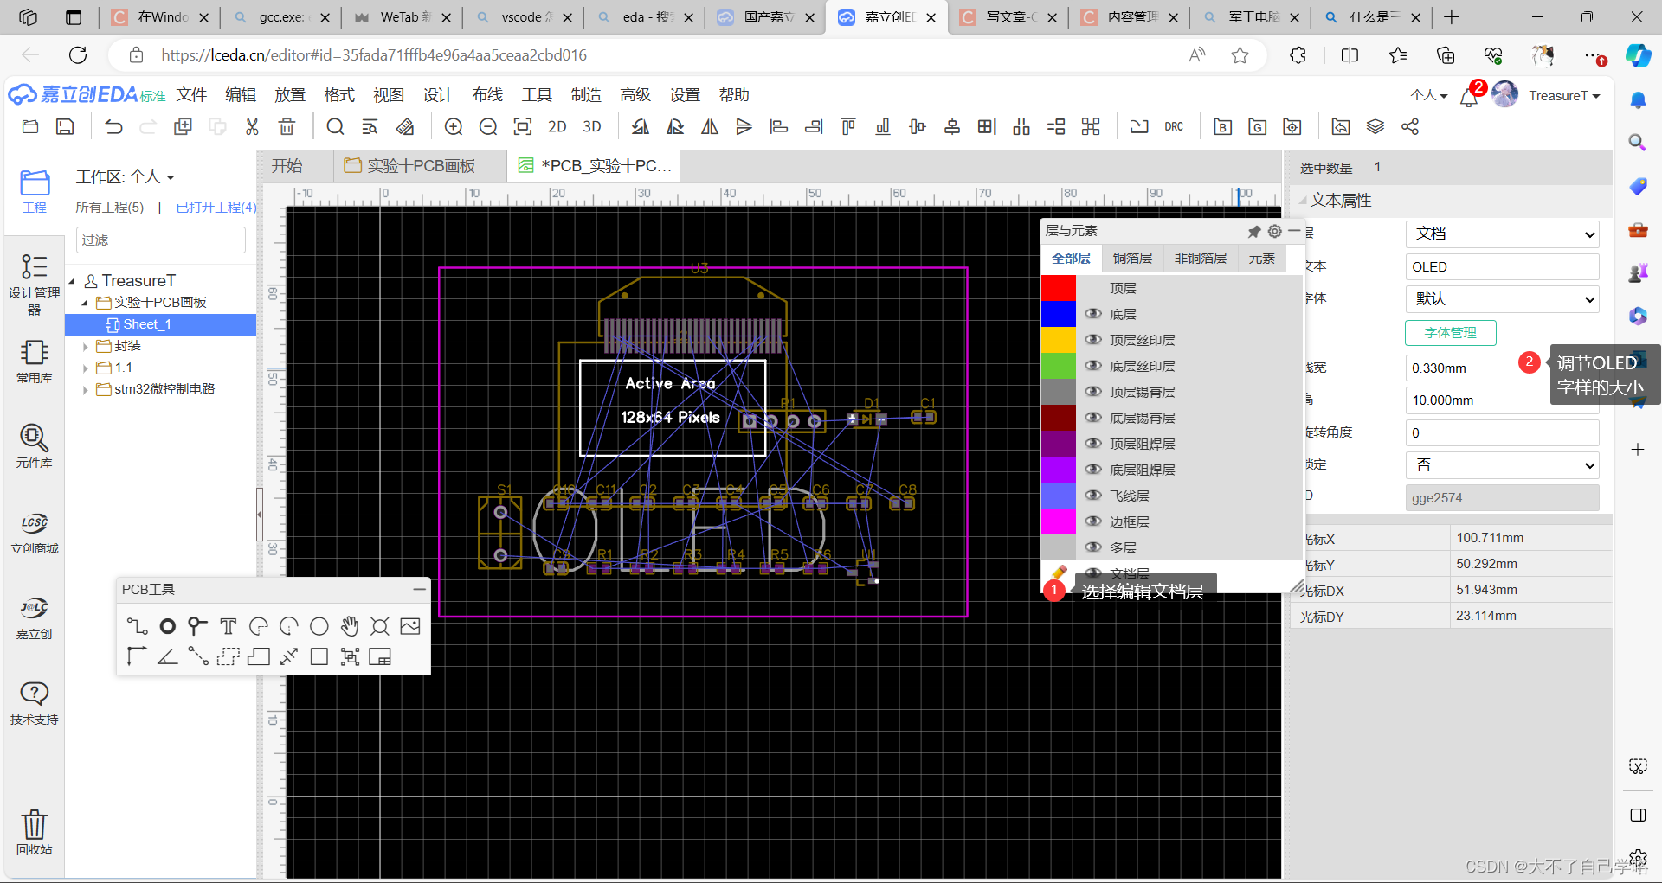Image resolution: width=1662 pixels, height=883 pixels.
Task: Toggle visibility of the 顶层丝印层
Action: pos(1093,339)
